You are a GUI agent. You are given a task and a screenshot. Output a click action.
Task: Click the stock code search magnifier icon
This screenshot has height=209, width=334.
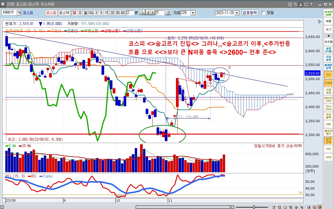[x=19, y=13]
